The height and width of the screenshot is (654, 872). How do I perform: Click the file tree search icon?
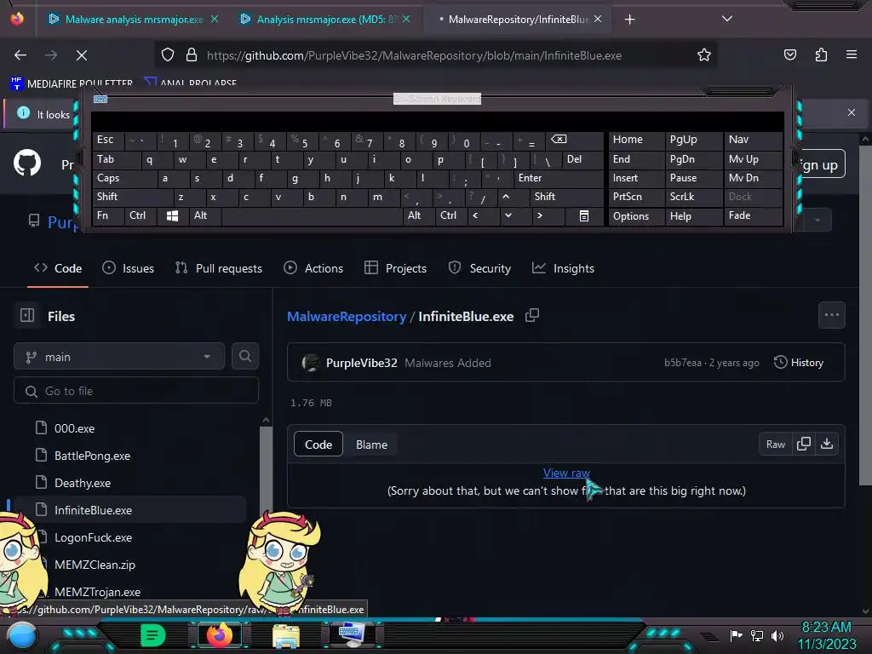[x=244, y=357]
